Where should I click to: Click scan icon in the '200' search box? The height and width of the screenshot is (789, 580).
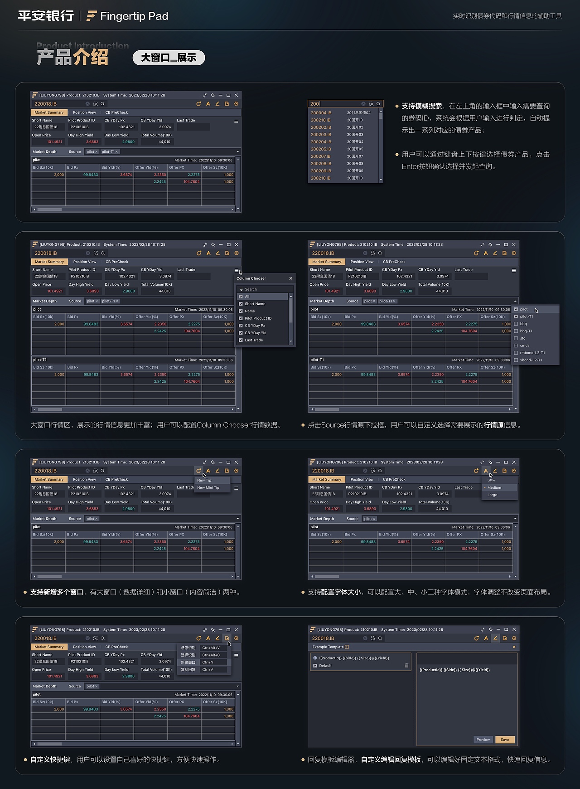pos(371,104)
